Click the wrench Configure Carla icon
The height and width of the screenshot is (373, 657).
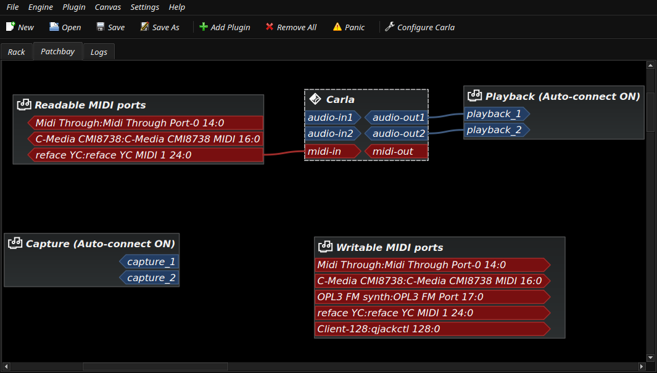tap(390, 27)
